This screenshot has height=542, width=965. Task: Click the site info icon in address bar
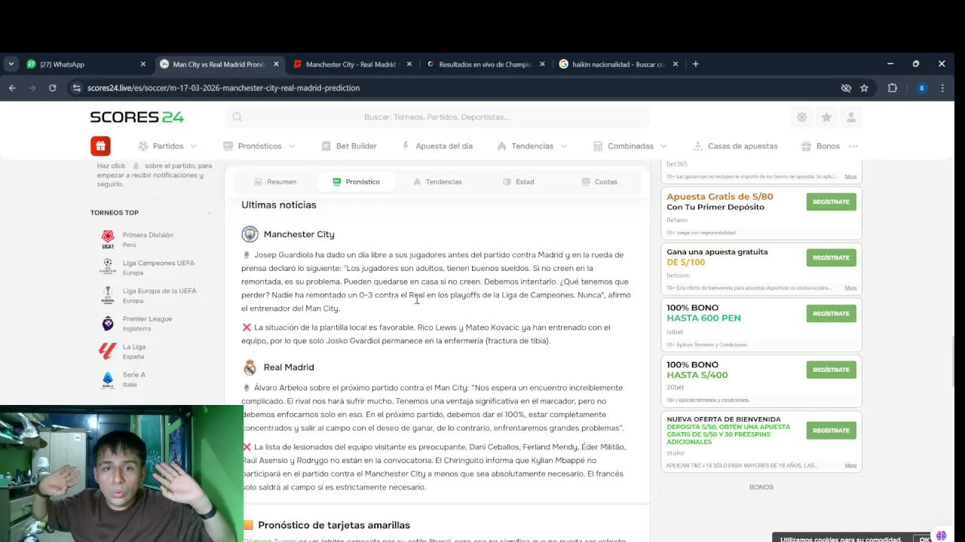(75, 88)
